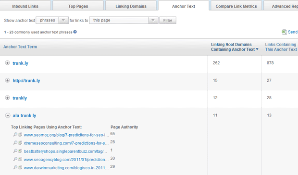Click the magnifier icon beside www.seomoz.org link

point(15,135)
